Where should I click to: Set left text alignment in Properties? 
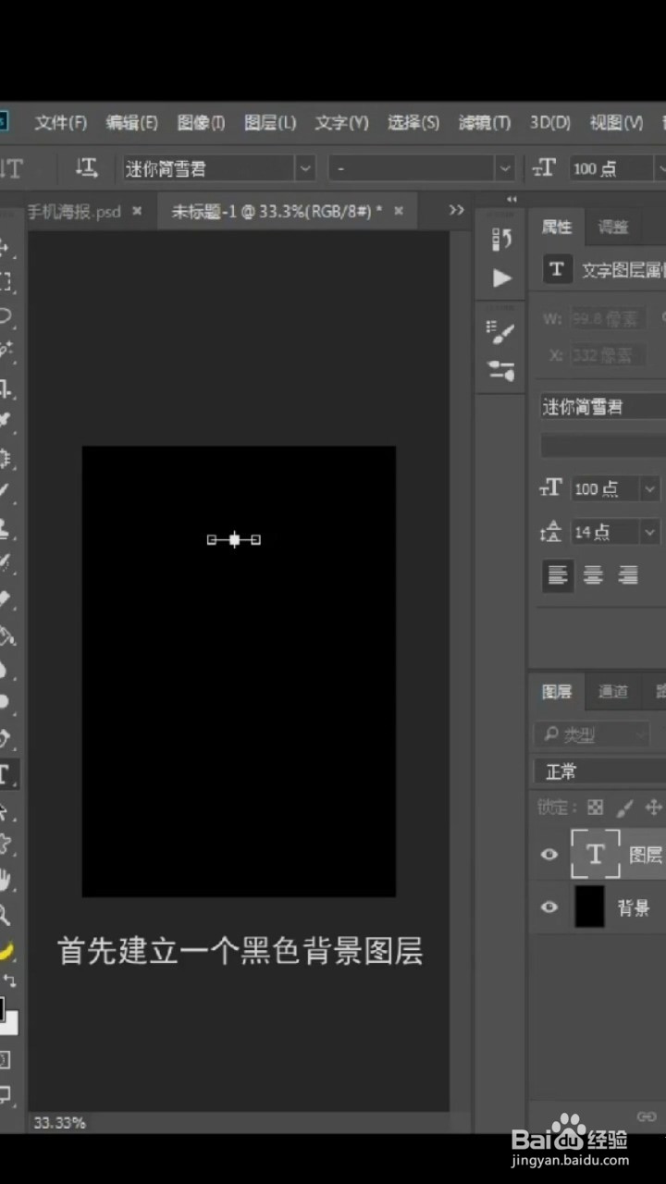(557, 575)
